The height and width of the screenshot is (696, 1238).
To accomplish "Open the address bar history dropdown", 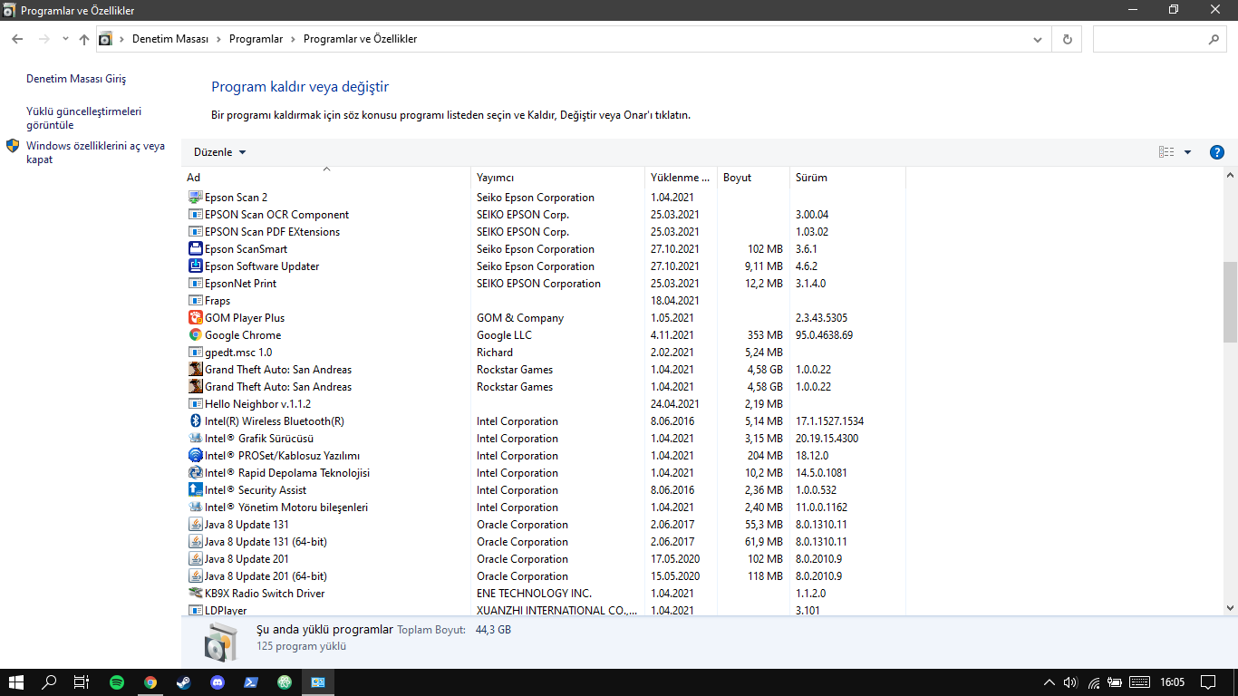I will [x=1039, y=40].
